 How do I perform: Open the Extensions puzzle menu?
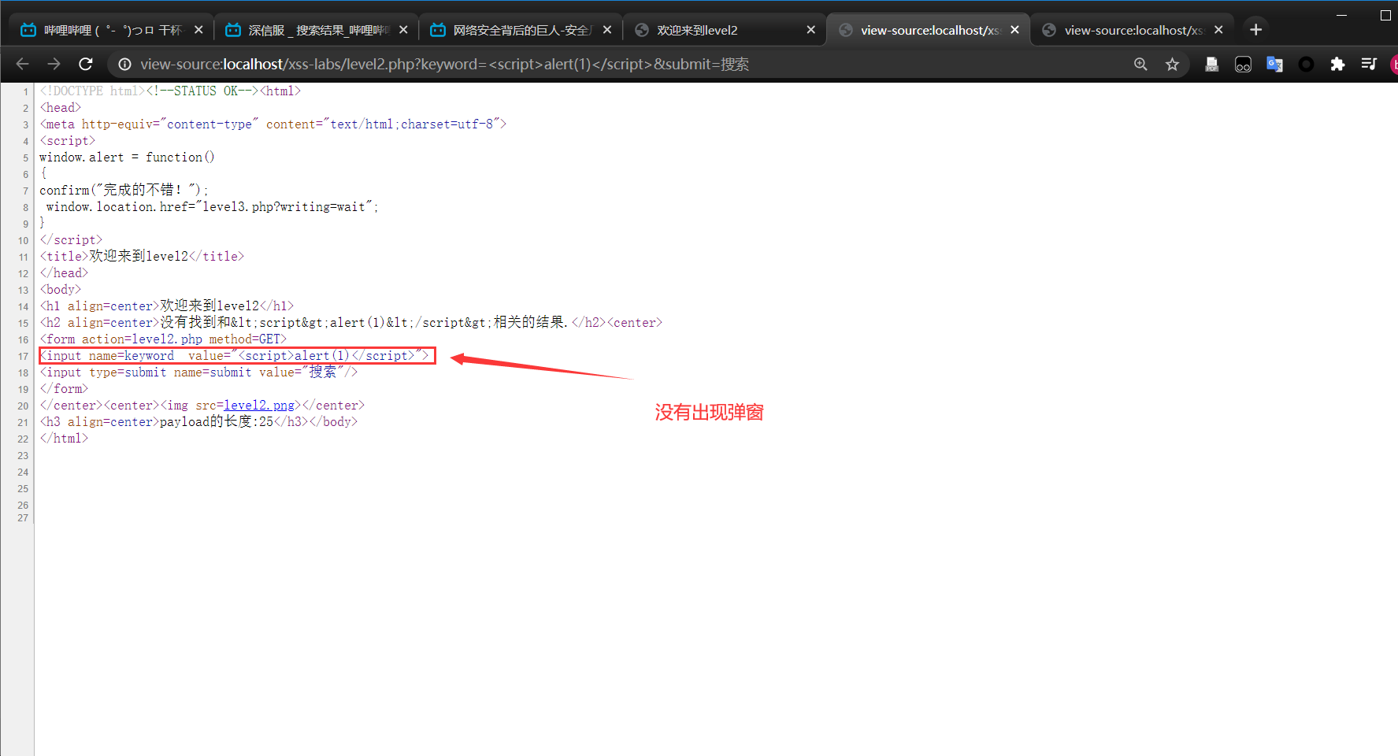(x=1337, y=64)
